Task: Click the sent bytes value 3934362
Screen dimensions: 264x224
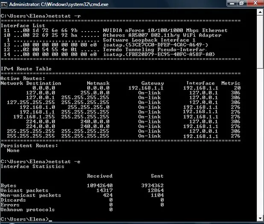Action: pos(153,186)
